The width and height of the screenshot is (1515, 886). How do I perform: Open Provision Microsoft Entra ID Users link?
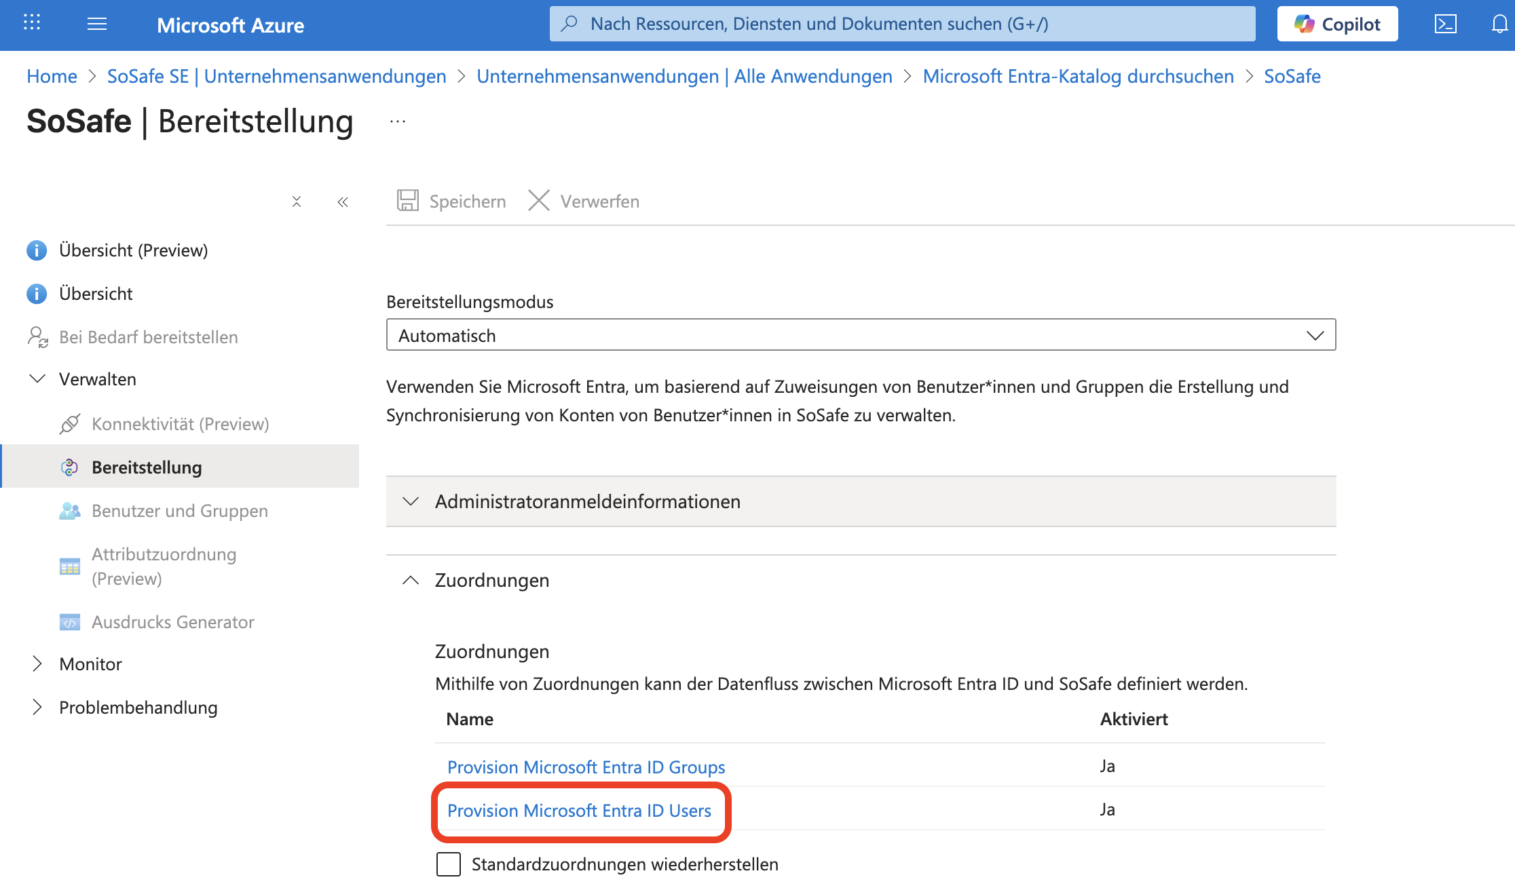tap(579, 811)
